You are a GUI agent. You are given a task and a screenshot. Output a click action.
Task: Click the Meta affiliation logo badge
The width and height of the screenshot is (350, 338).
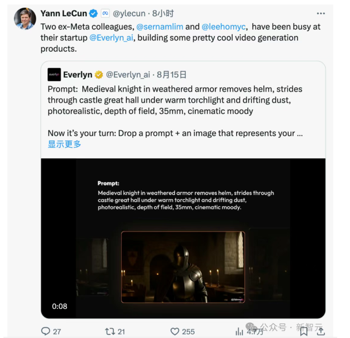pos(105,13)
